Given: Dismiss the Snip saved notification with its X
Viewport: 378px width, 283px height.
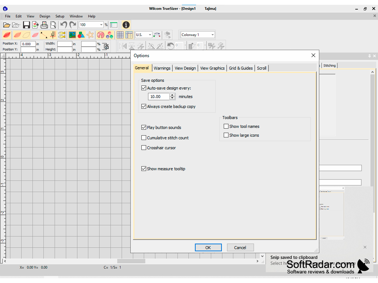Looking at the screenshot, I should 365,247.
